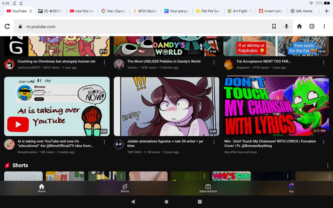
Task: Open The Most USELESS Pebbles title
Action: click(164, 61)
